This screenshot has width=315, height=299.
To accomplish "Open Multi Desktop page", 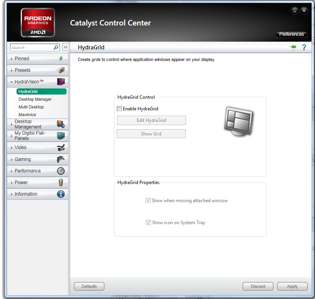I will 31,107.
